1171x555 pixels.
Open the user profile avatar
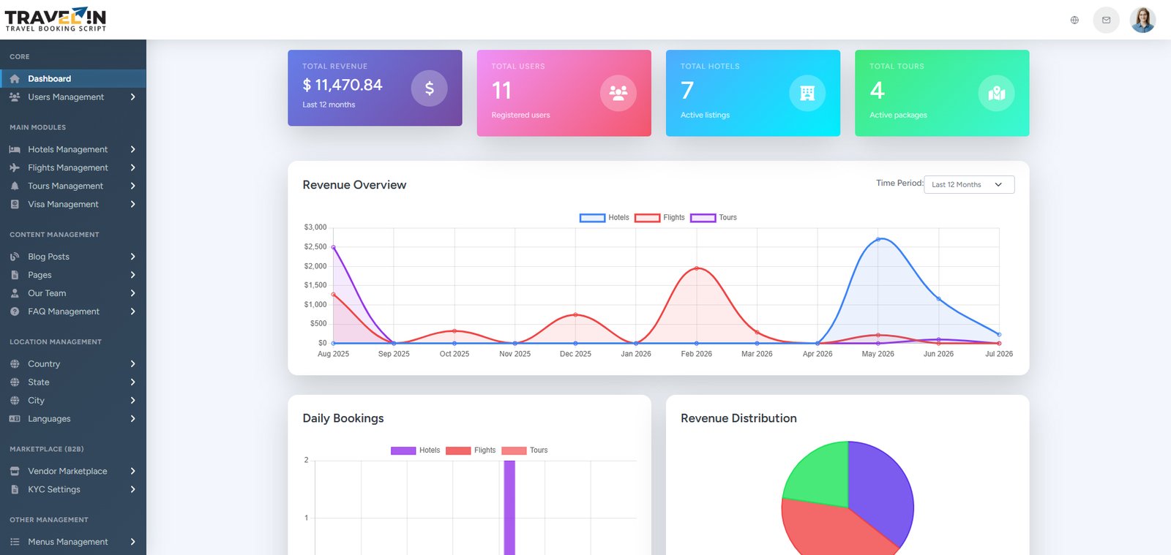click(x=1142, y=20)
